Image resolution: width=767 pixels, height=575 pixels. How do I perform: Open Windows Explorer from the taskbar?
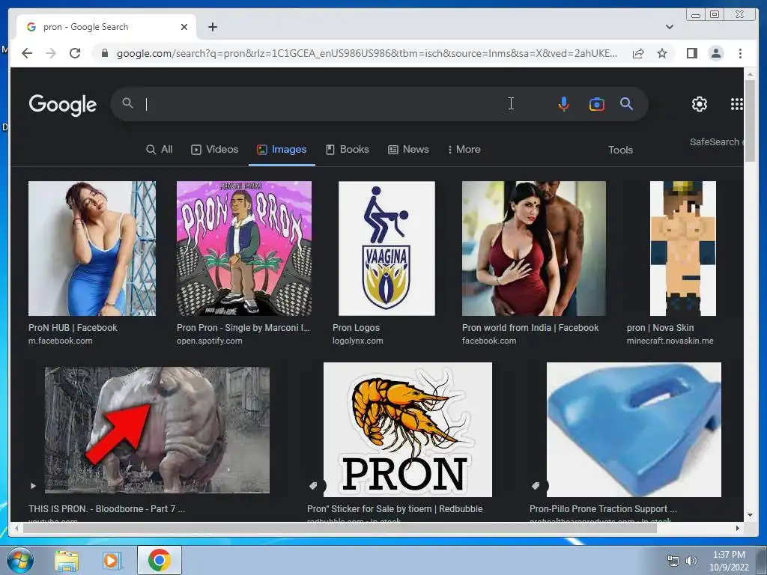tap(67, 560)
